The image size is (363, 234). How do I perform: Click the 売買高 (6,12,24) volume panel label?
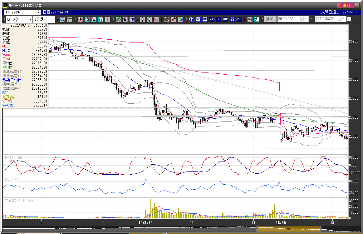click(x=19, y=201)
